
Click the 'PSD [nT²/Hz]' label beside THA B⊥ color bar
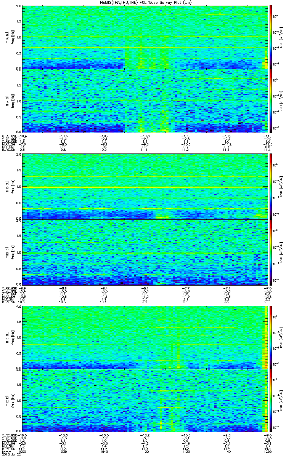click(x=280, y=37)
